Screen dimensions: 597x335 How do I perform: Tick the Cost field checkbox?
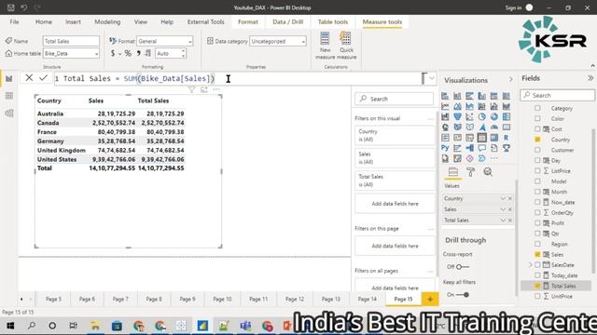coord(537,129)
